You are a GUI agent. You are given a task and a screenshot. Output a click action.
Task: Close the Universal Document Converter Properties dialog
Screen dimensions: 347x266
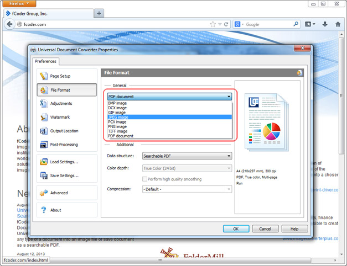[303, 48]
